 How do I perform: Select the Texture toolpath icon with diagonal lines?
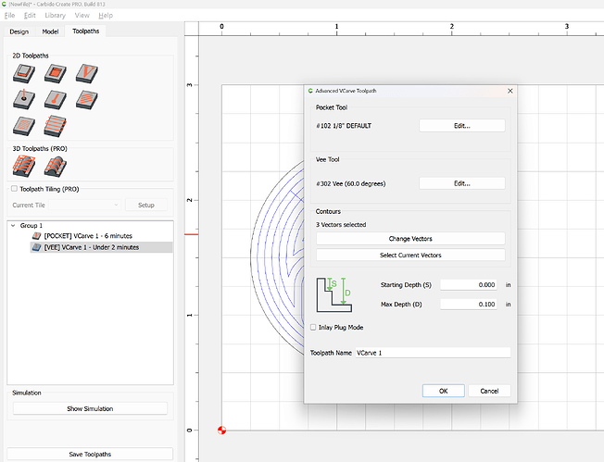point(87,99)
